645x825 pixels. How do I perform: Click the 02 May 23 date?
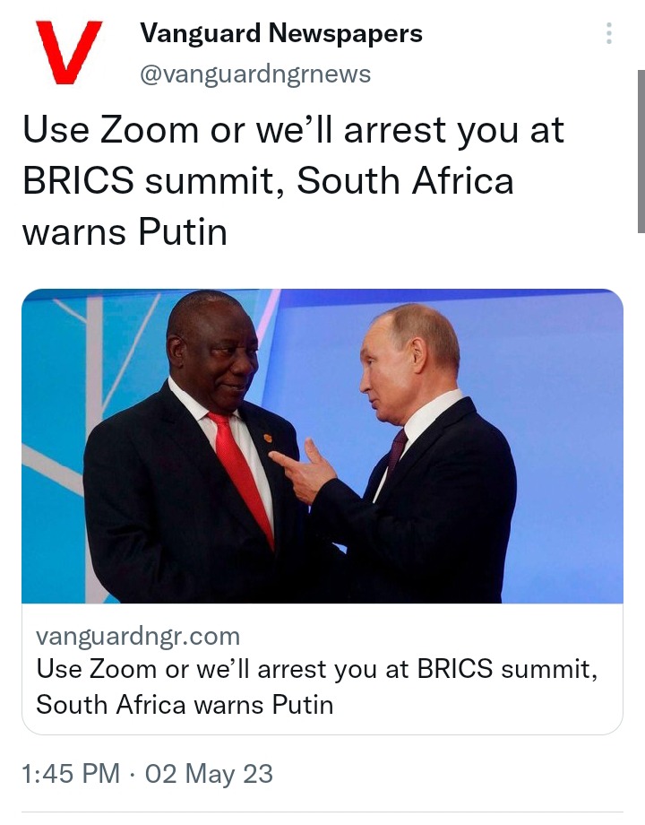[x=209, y=774]
